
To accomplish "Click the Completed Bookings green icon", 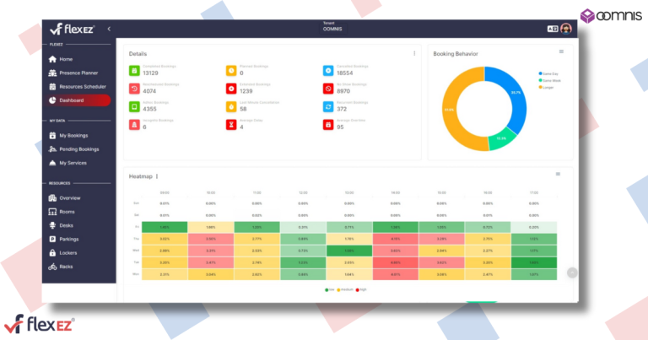I will 134,71.
